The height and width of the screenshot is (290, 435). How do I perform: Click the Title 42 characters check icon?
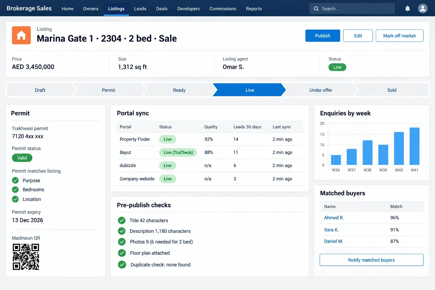122,220
